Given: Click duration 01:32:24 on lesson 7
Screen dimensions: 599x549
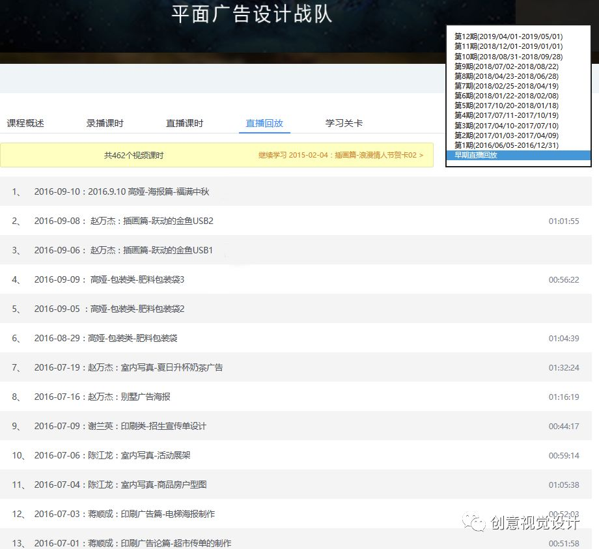Looking at the screenshot, I should click(564, 367).
